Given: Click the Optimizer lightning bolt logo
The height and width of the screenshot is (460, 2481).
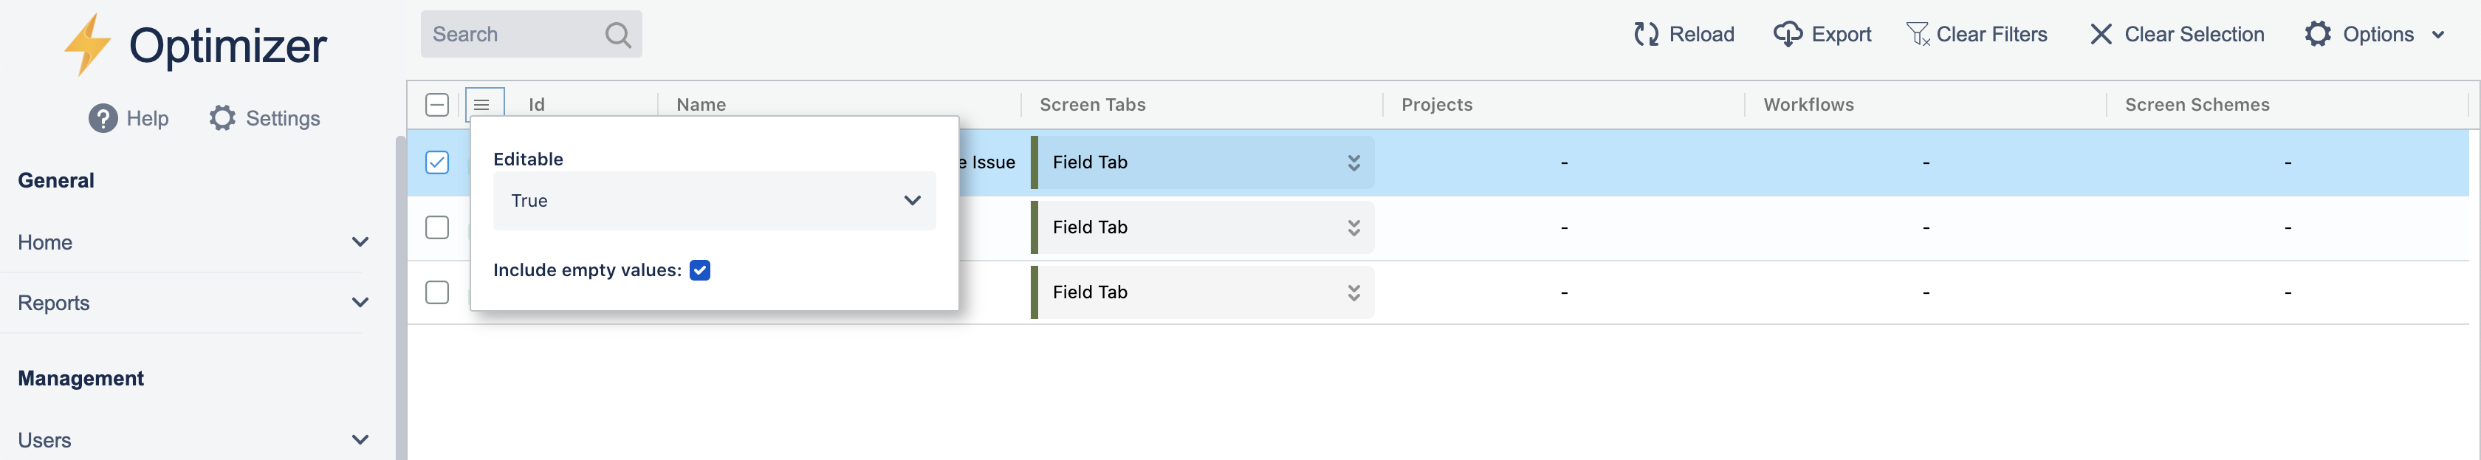Looking at the screenshot, I should click(86, 44).
